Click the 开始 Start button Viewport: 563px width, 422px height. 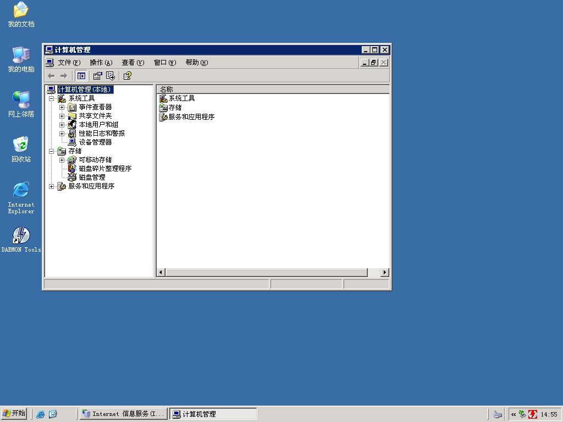(x=14, y=413)
